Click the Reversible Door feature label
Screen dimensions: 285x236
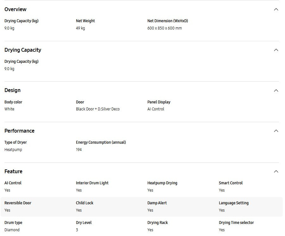point(18,203)
